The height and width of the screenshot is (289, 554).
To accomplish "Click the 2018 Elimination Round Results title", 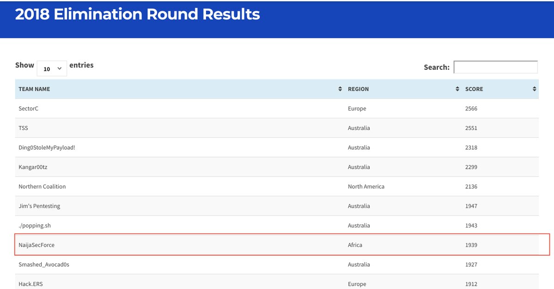I will click(x=137, y=14).
